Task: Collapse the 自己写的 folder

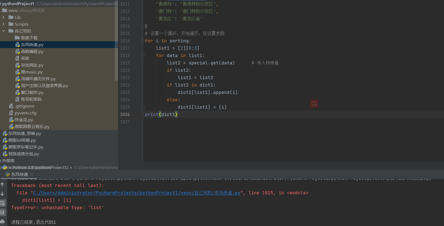Action: click(x=3, y=31)
